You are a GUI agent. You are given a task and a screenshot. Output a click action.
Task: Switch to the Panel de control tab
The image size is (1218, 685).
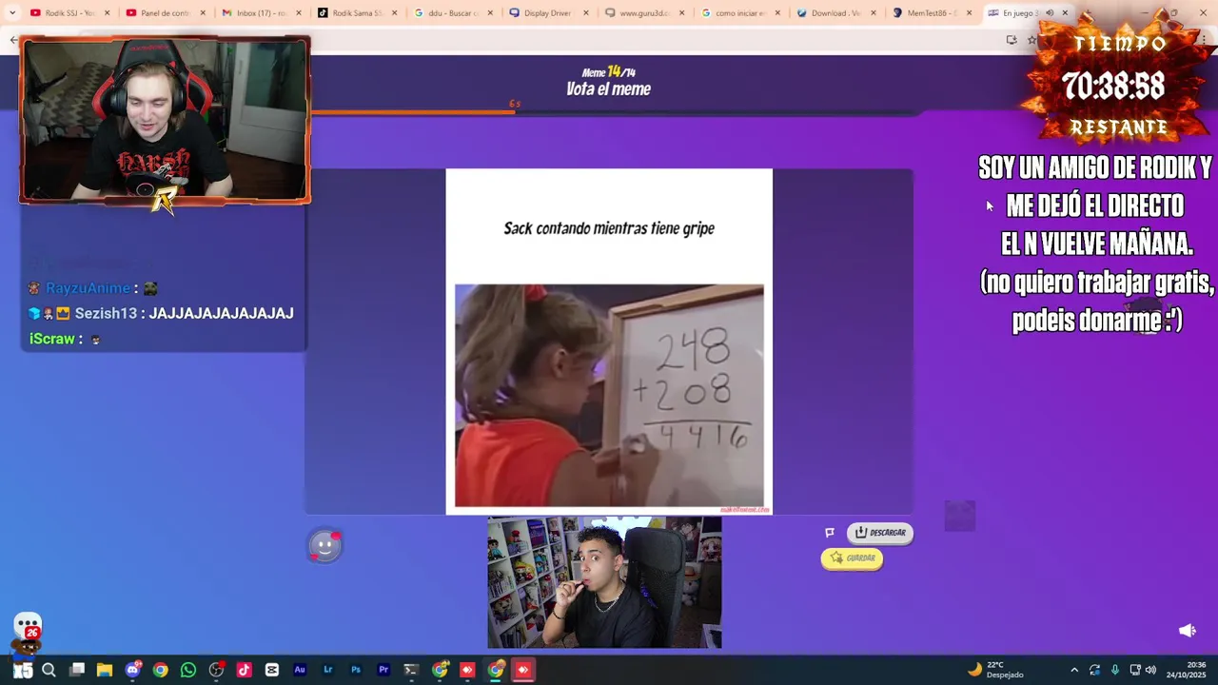[164, 13]
